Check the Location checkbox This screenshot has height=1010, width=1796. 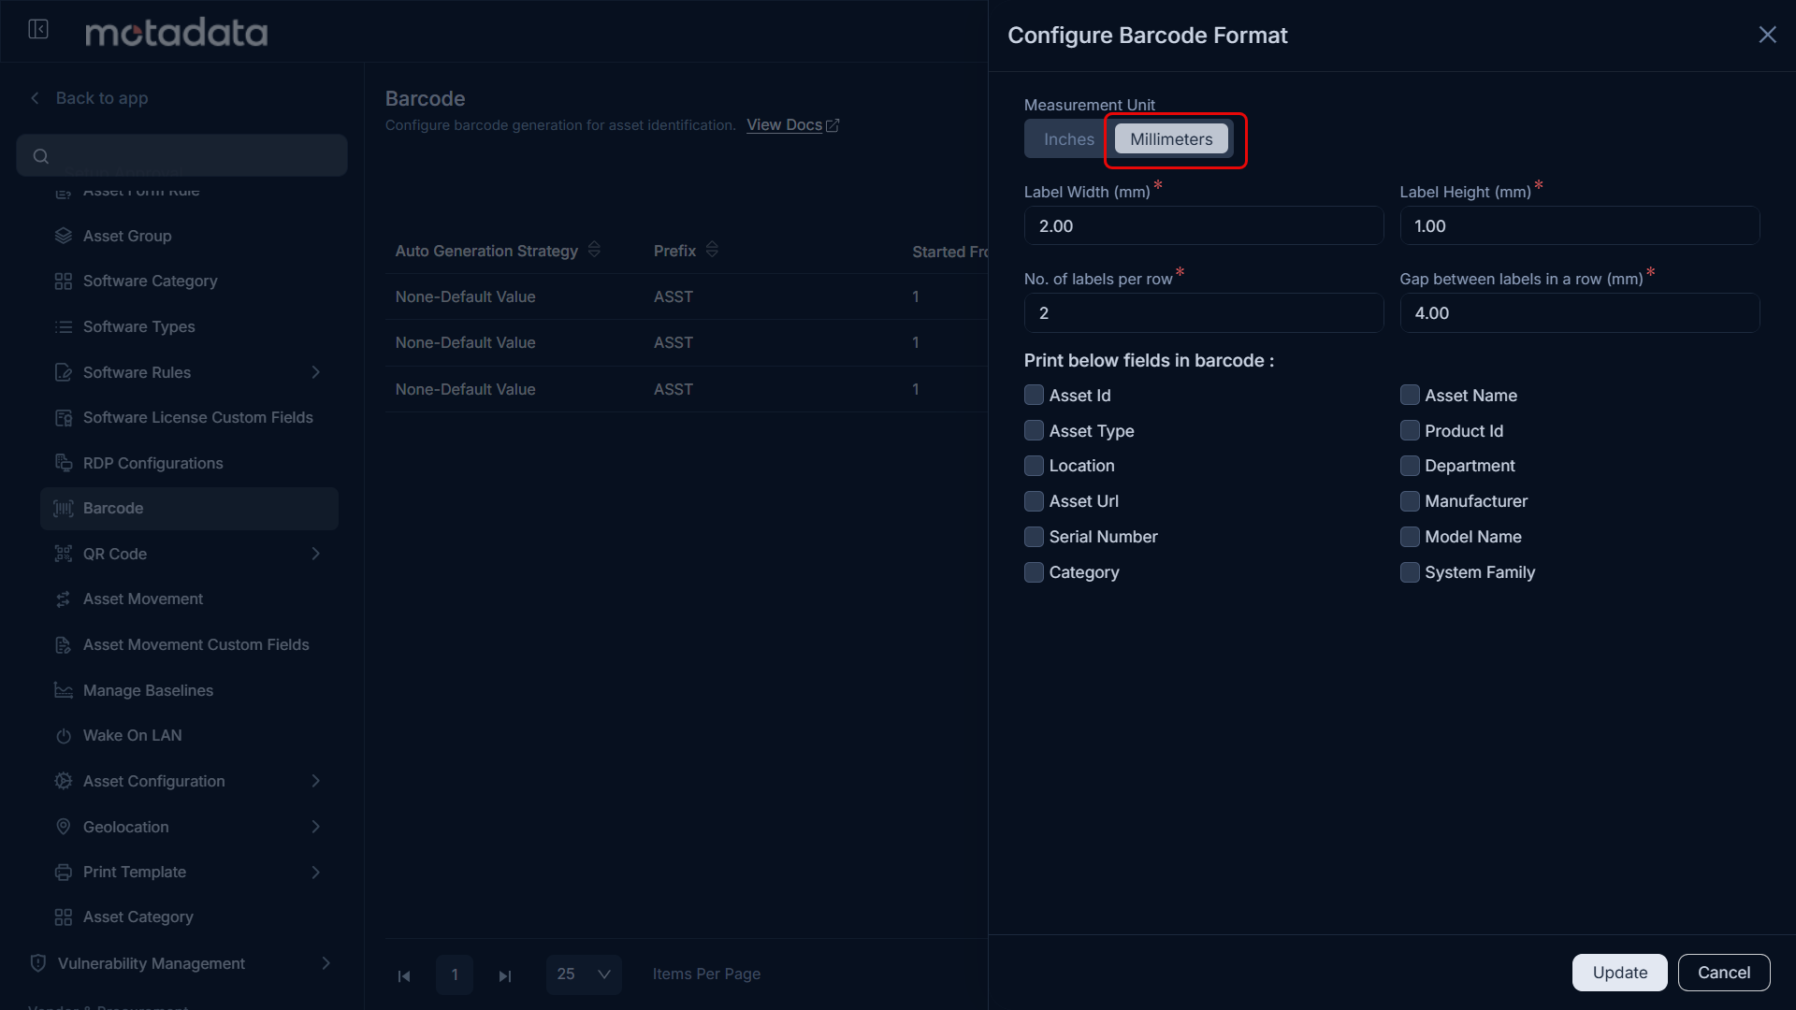point(1034,466)
